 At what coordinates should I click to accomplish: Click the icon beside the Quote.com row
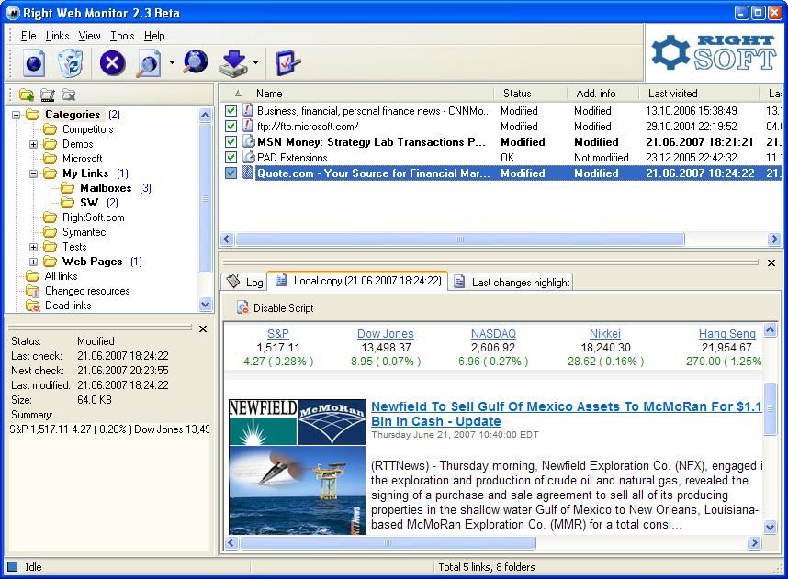[248, 173]
